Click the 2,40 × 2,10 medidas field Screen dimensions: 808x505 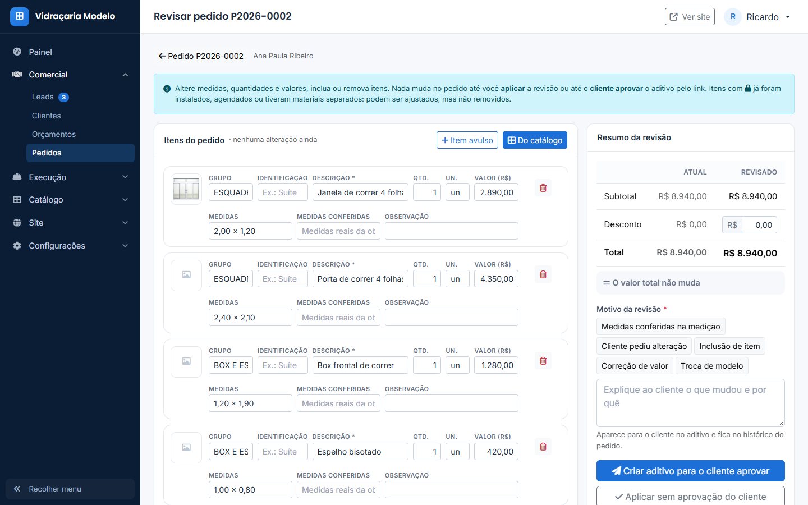click(x=250, y=318)
